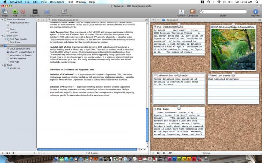Viewport: 262px width, 163px height.
Task: Collapse the Research folder in the binder
Action: tap(2, 45)
